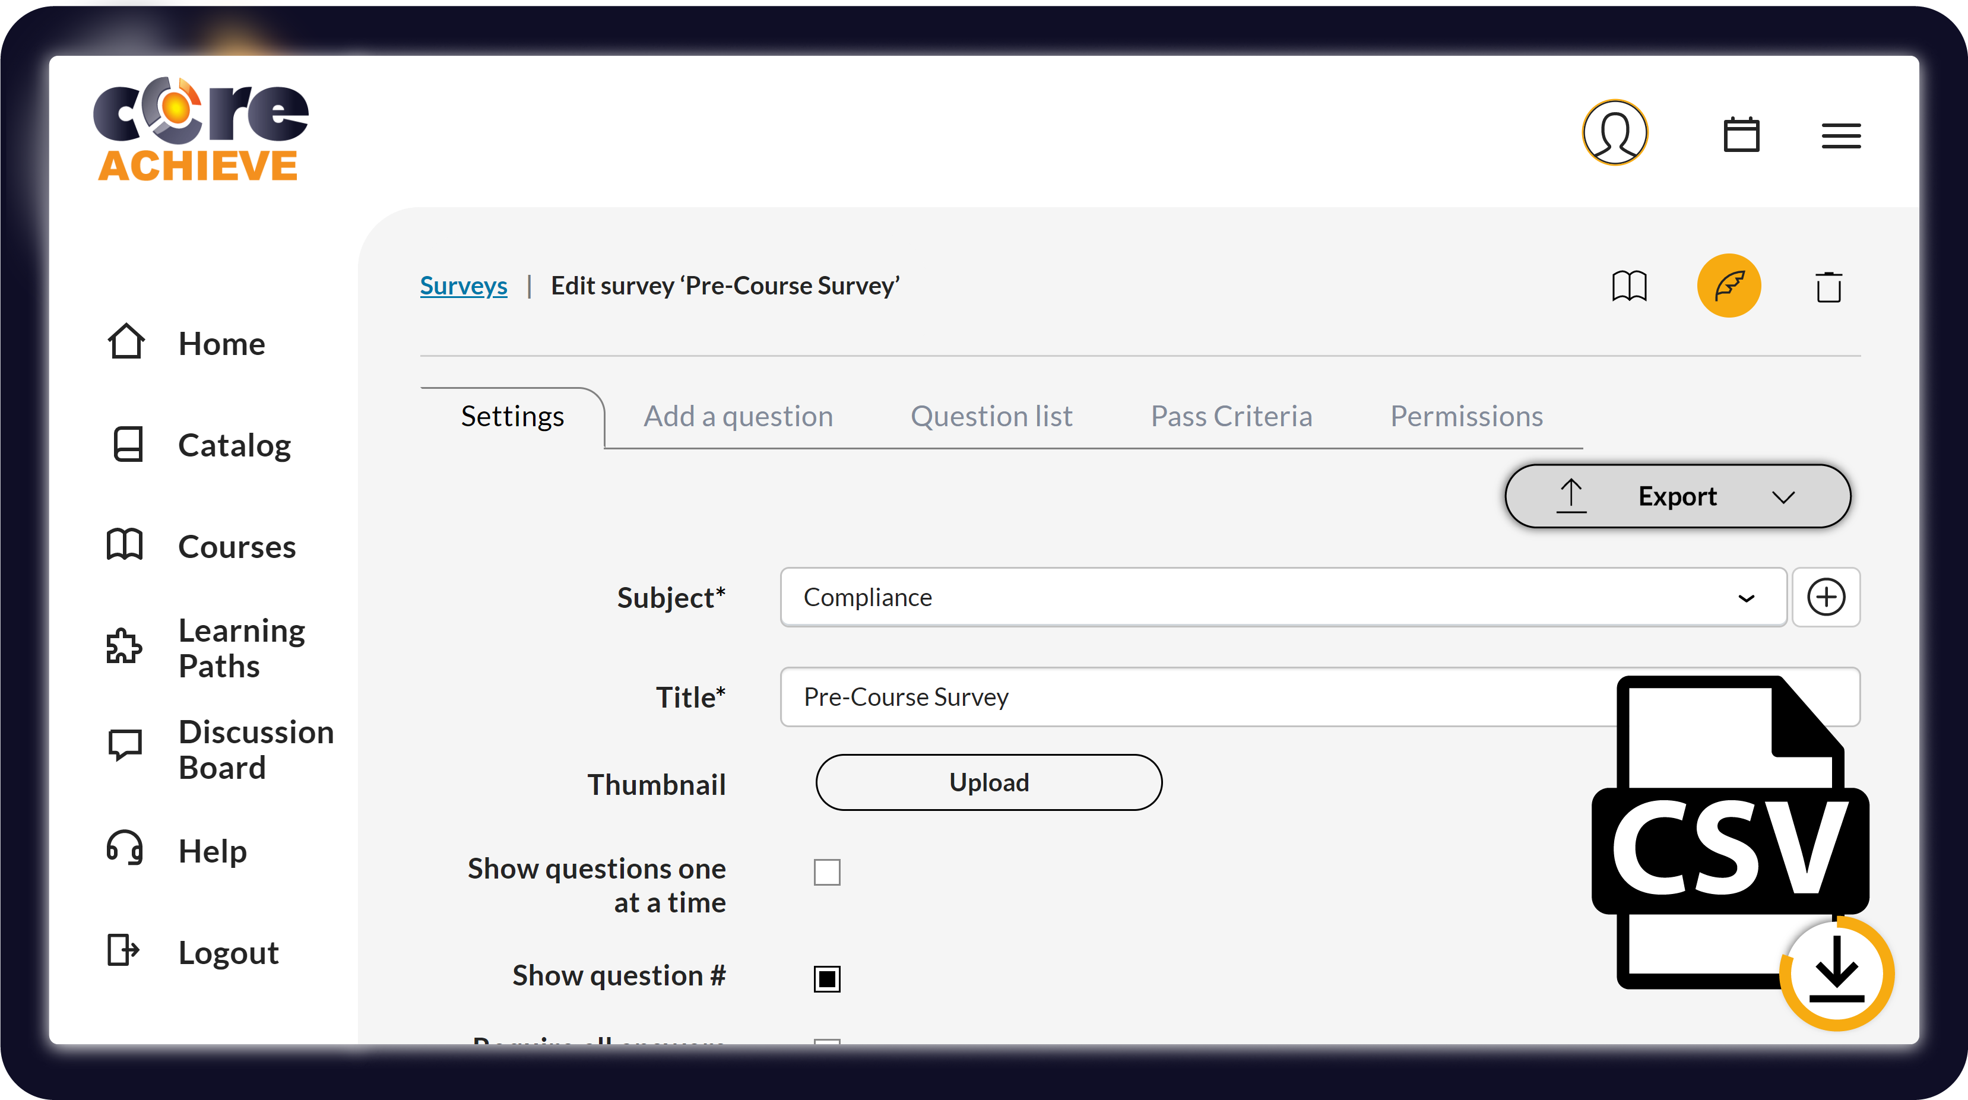Click the Help headset icon
Image resolution: width=1968 pixels, height=1100 pixels.
click(x=125, y=848)
